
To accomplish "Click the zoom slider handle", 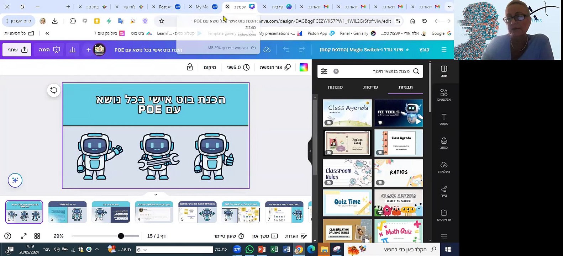I will click(x=121, y=236).
